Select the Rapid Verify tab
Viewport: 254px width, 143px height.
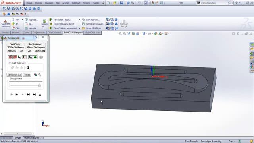tap(15, 44)
